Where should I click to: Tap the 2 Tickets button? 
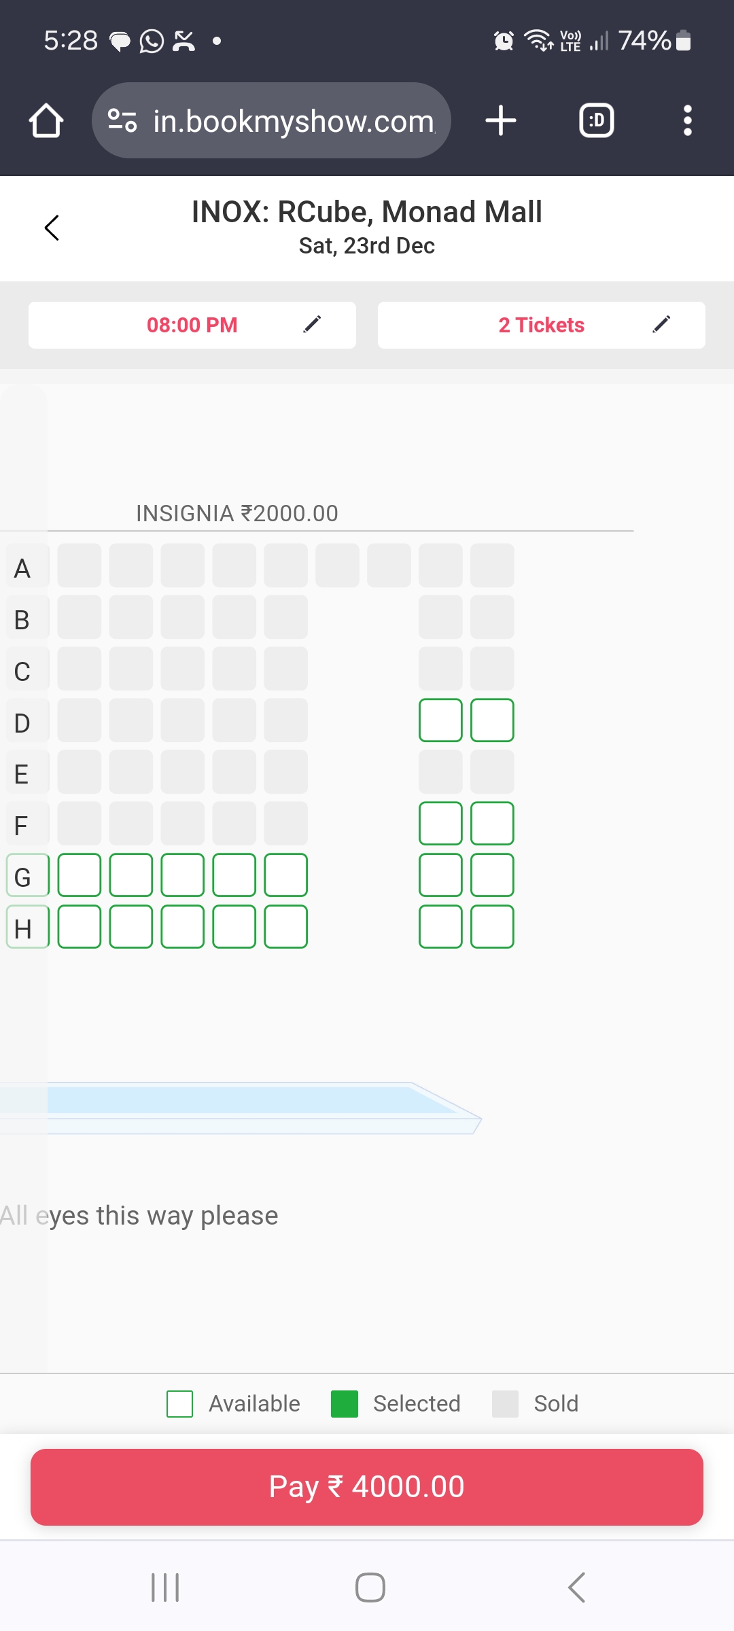click(x=542, y=325)
